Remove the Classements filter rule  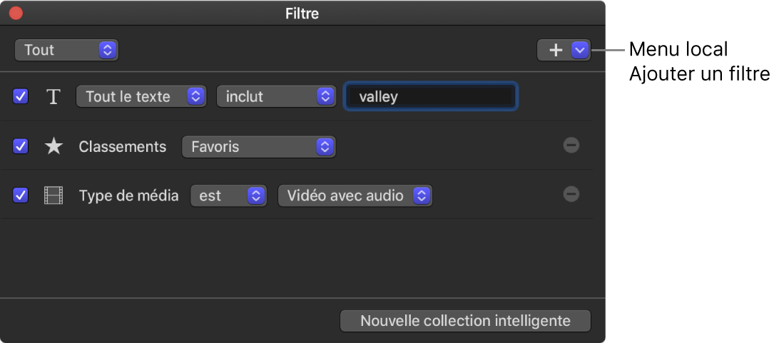[x=571, y=145]
